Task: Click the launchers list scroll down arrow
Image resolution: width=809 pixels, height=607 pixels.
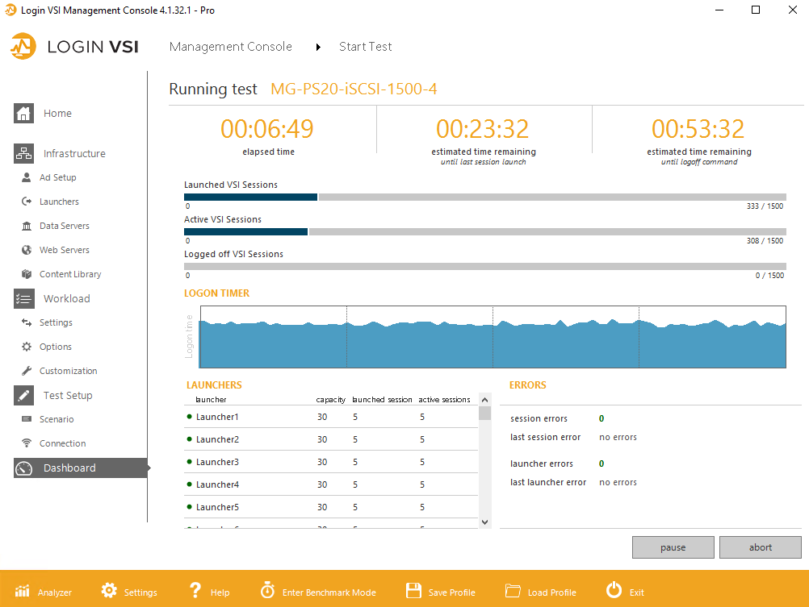Action: tap(484, 522)
